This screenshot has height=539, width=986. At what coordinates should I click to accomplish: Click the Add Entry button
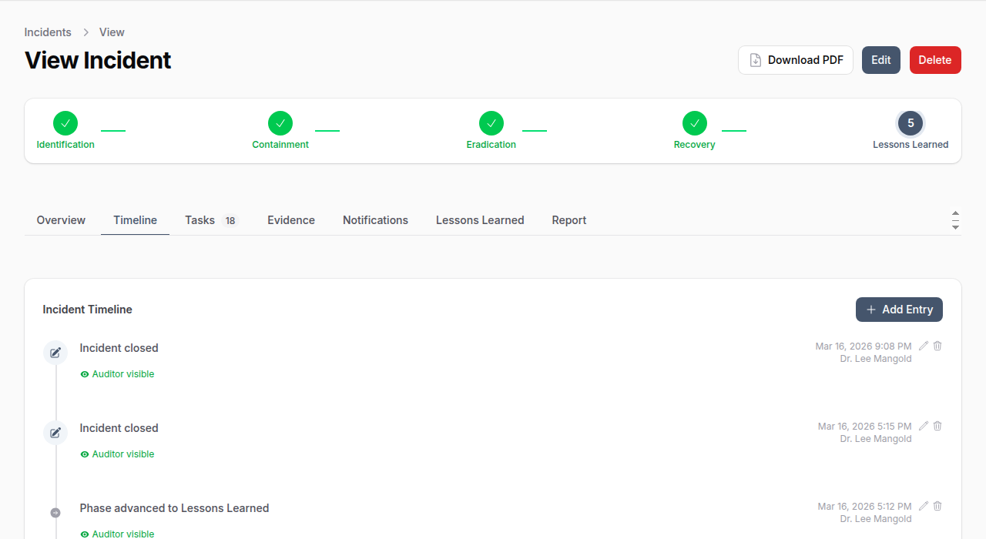tap(898, 310)
